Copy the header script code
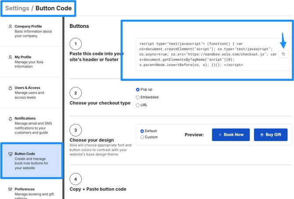The height and width of the screenshot is (199, 294). pos(283,54)
